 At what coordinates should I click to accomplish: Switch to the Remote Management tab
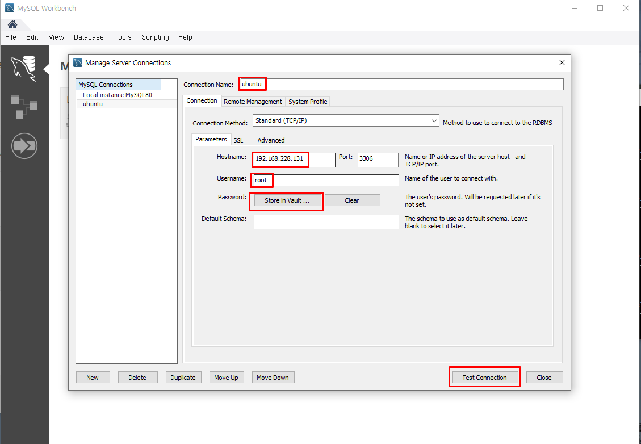253,102
